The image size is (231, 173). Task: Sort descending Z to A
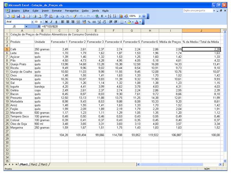(115, 16)
